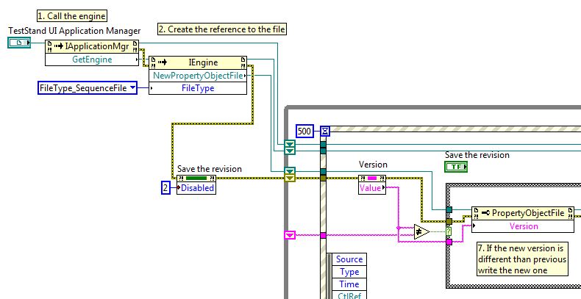Click the 500 timeout constant
The width and height of the screenshot is (581, 299).
tap(305, 131)
